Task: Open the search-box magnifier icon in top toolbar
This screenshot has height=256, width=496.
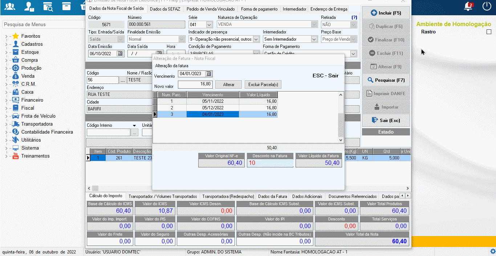Action: point(48,7)
